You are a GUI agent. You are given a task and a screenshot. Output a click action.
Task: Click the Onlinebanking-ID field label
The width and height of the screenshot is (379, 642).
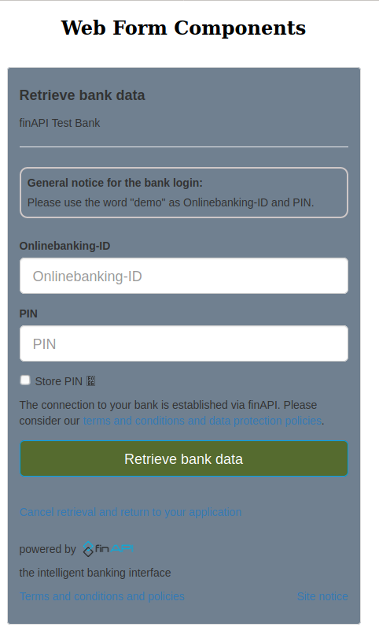tap(64, 246)
